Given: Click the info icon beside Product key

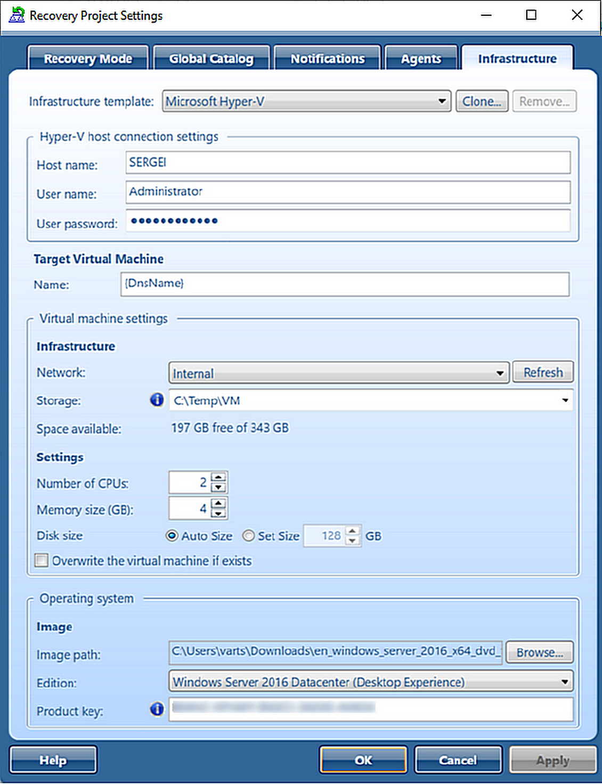Looking at the screenshot, I should [157, 710].
